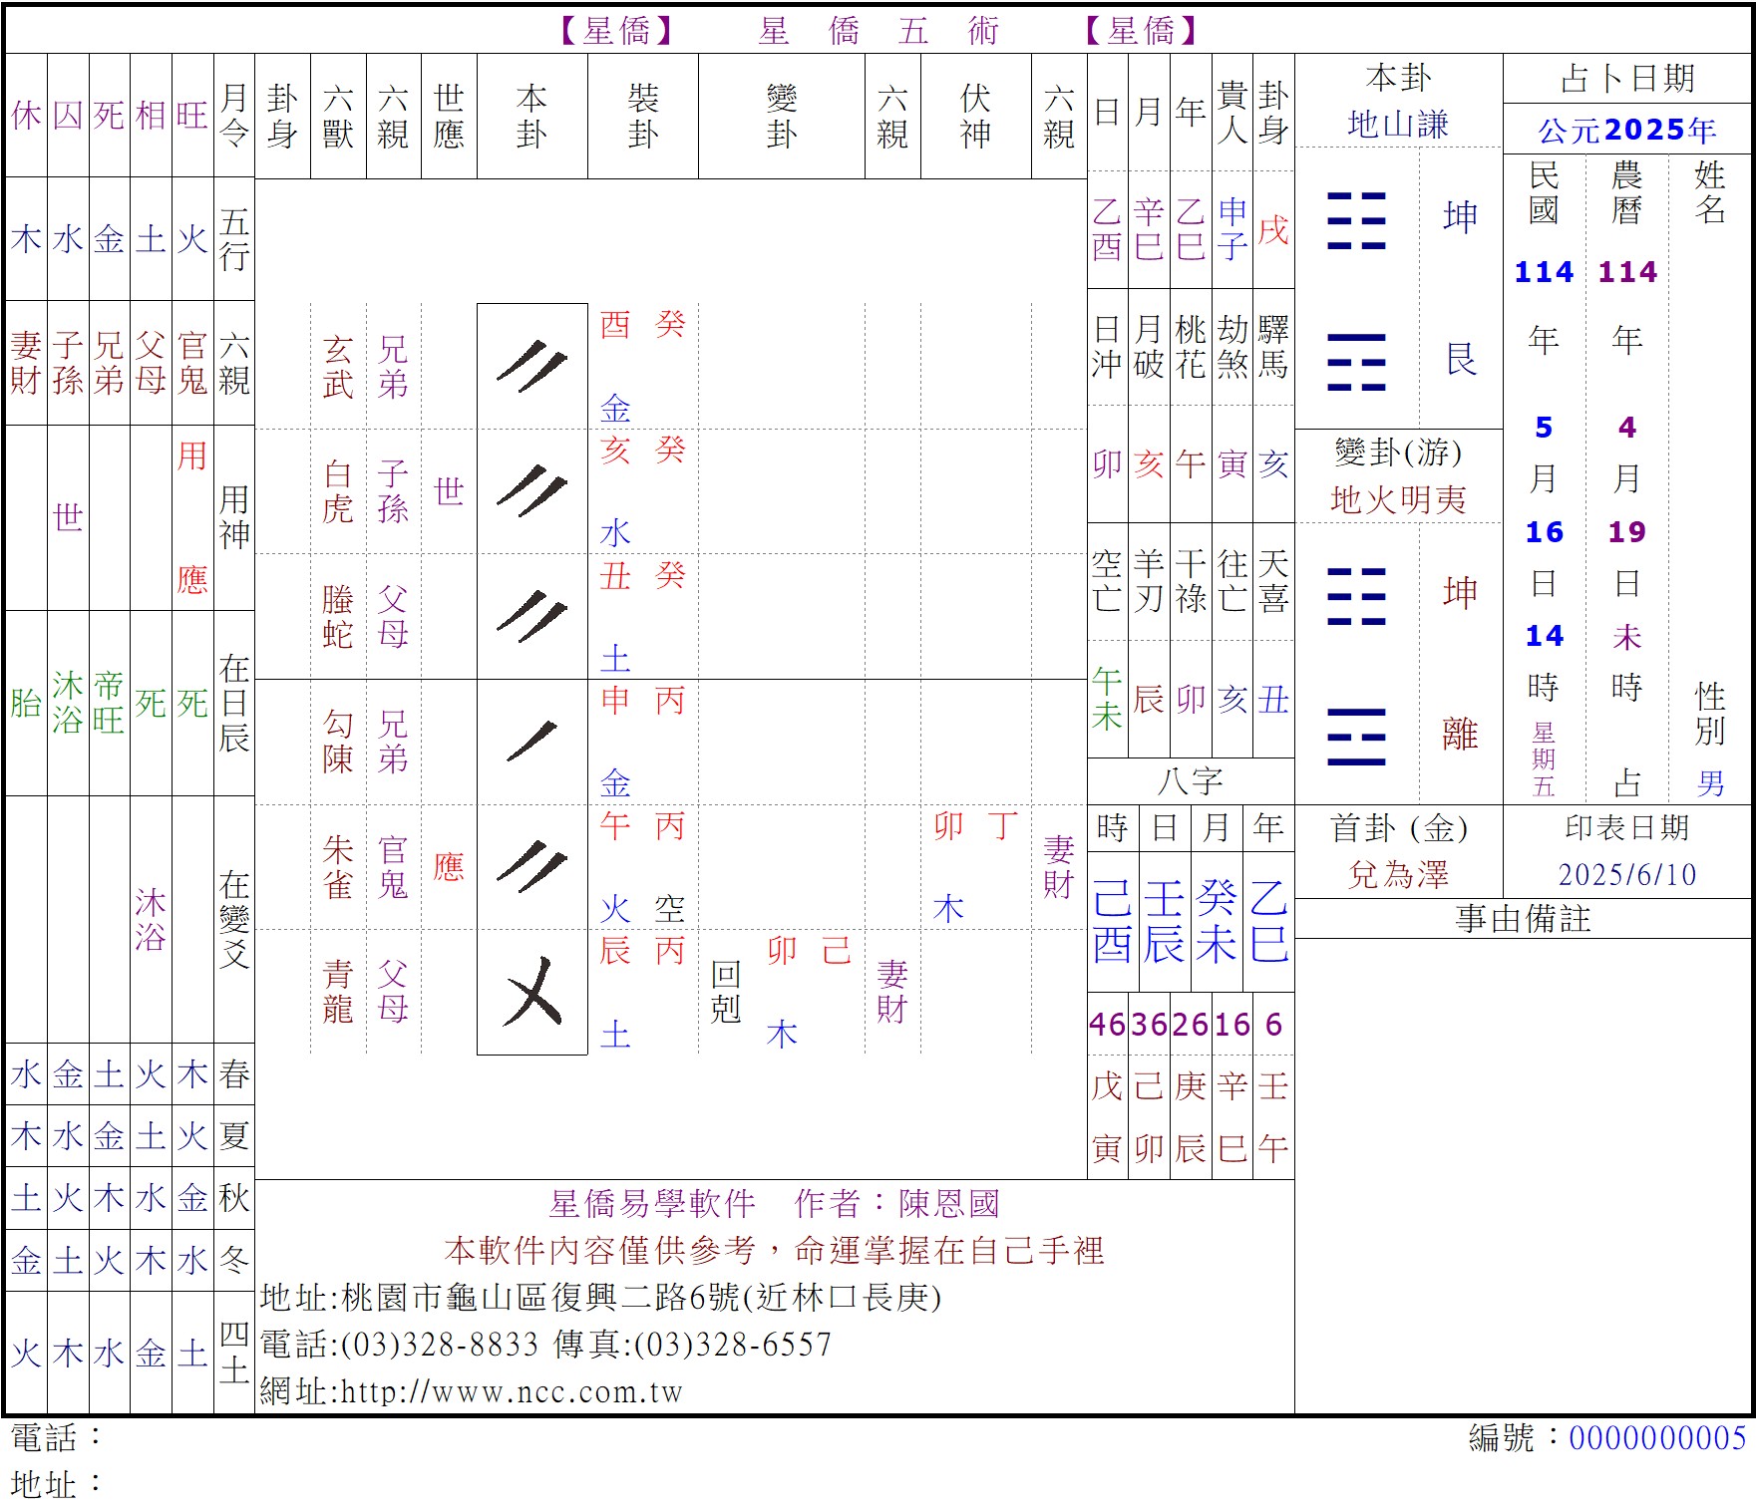Click the 地山謙 hexagram name

[1397, 125]
